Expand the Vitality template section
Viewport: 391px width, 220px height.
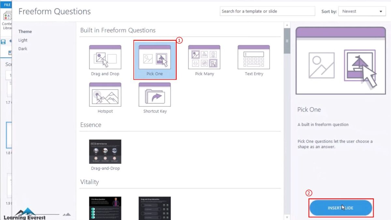click(x=89, y=182)
